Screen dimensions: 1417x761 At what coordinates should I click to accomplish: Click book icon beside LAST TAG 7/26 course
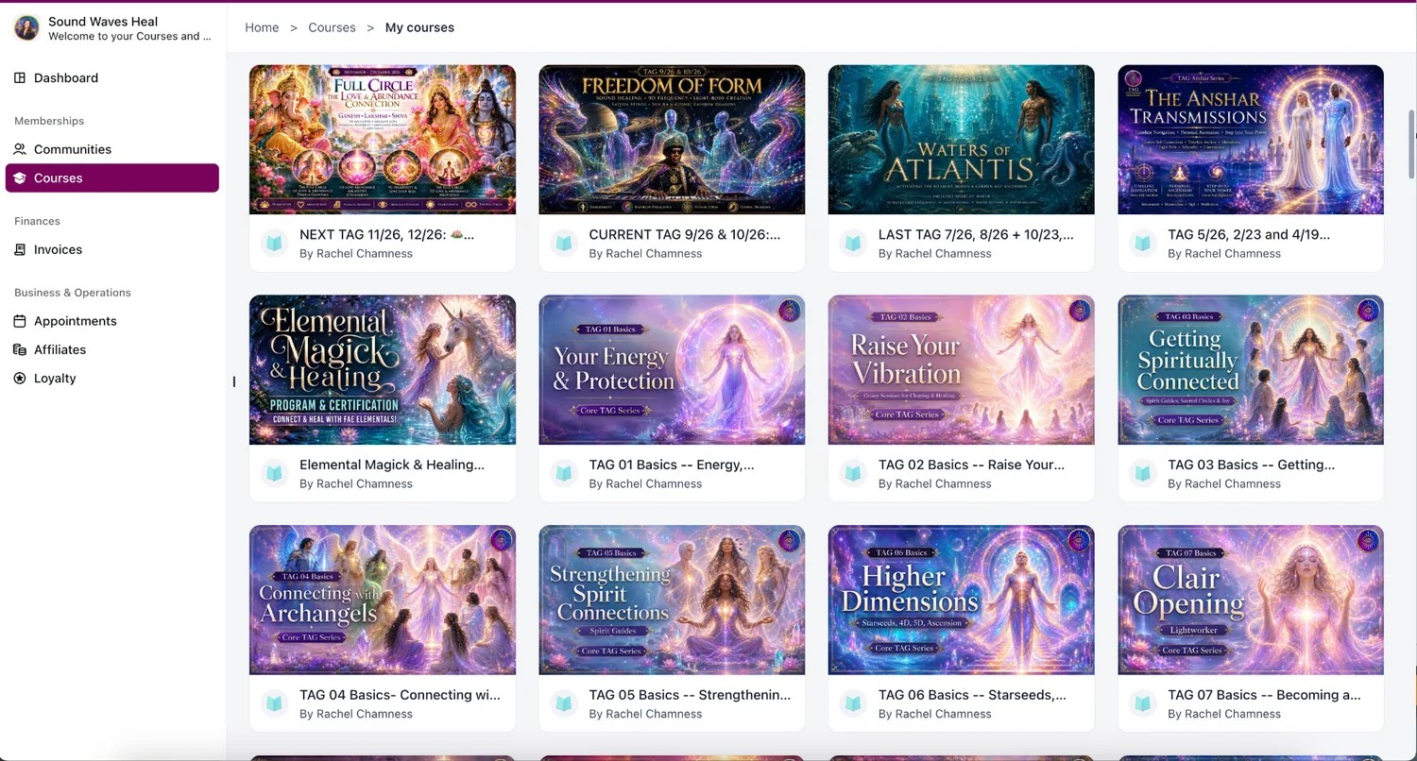click(853, 244)
